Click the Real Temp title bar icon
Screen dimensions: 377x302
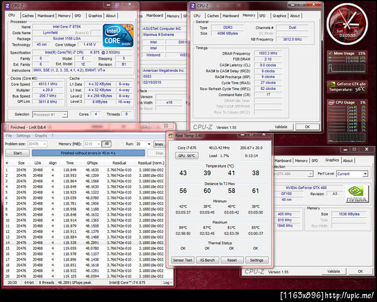[x=171, y=136]
